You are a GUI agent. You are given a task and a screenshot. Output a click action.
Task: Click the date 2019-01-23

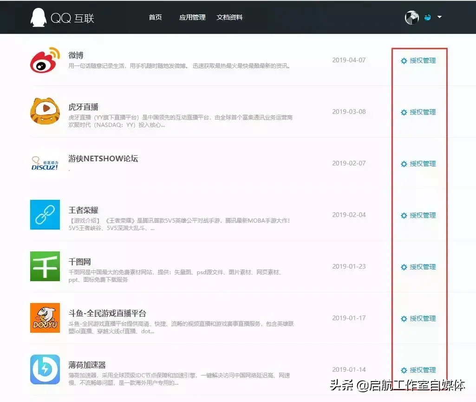click(349, 266)
